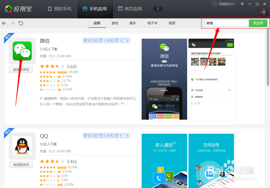270x188 pixels.
Task: Maximize the 应用宝 window
Action: (x=257, y=4)
